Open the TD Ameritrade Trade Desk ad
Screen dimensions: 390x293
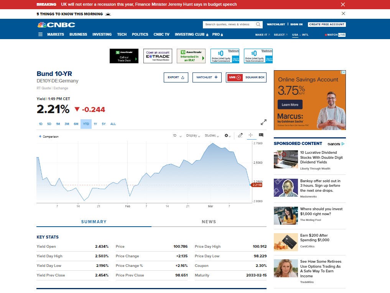(x=124, y=56)
